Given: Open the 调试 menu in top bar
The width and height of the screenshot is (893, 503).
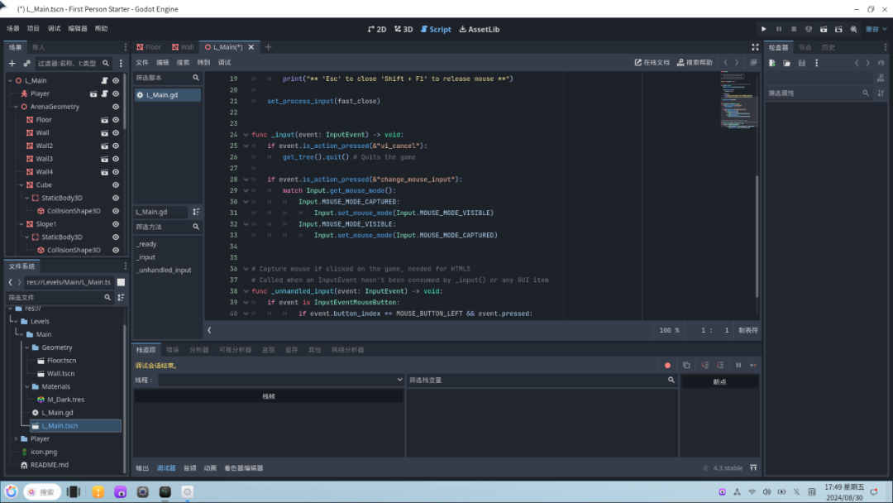Looking at the screenshot, I should click(54, 28).
